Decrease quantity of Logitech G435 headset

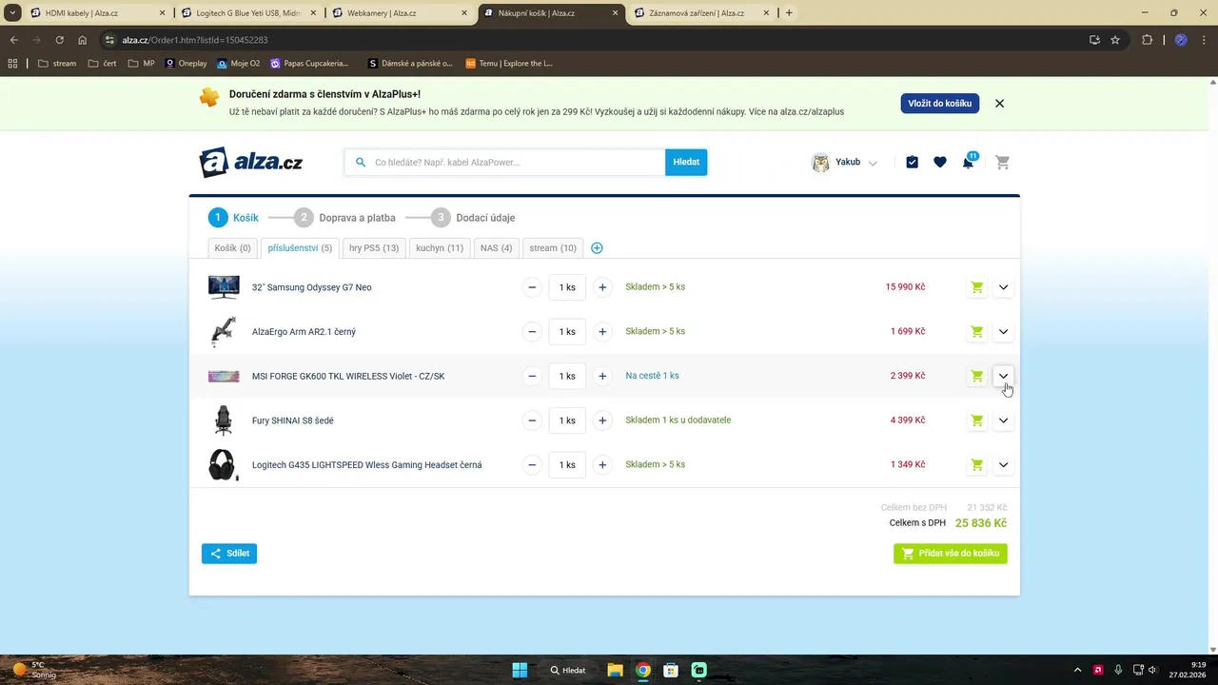pos(532,465)
